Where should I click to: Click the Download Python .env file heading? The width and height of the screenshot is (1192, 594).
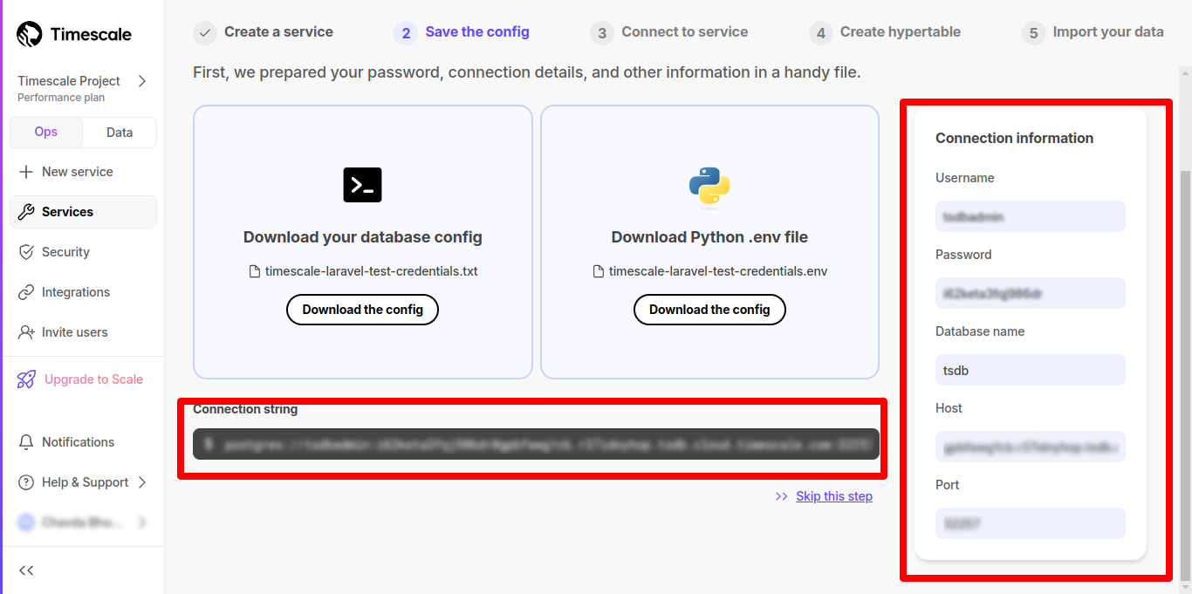click(709, 237)
